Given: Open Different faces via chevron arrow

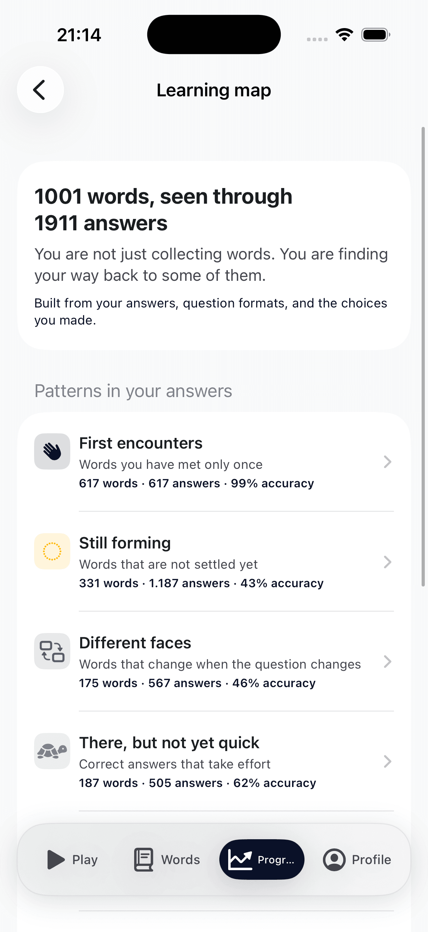Looking at the screenshot, I should click(387, 661).
